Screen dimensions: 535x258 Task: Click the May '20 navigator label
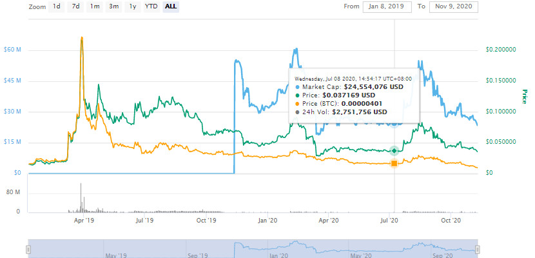click(x=362, y=255)
